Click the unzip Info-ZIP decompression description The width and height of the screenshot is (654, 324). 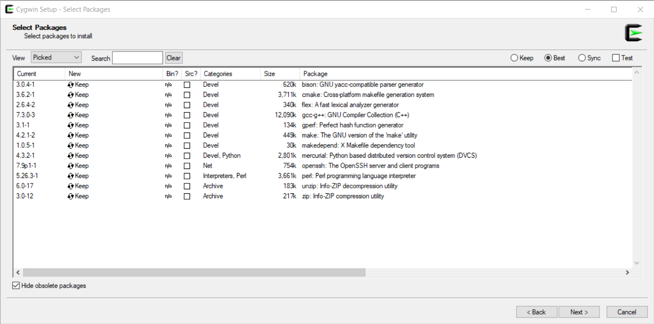tap(350, 186)
